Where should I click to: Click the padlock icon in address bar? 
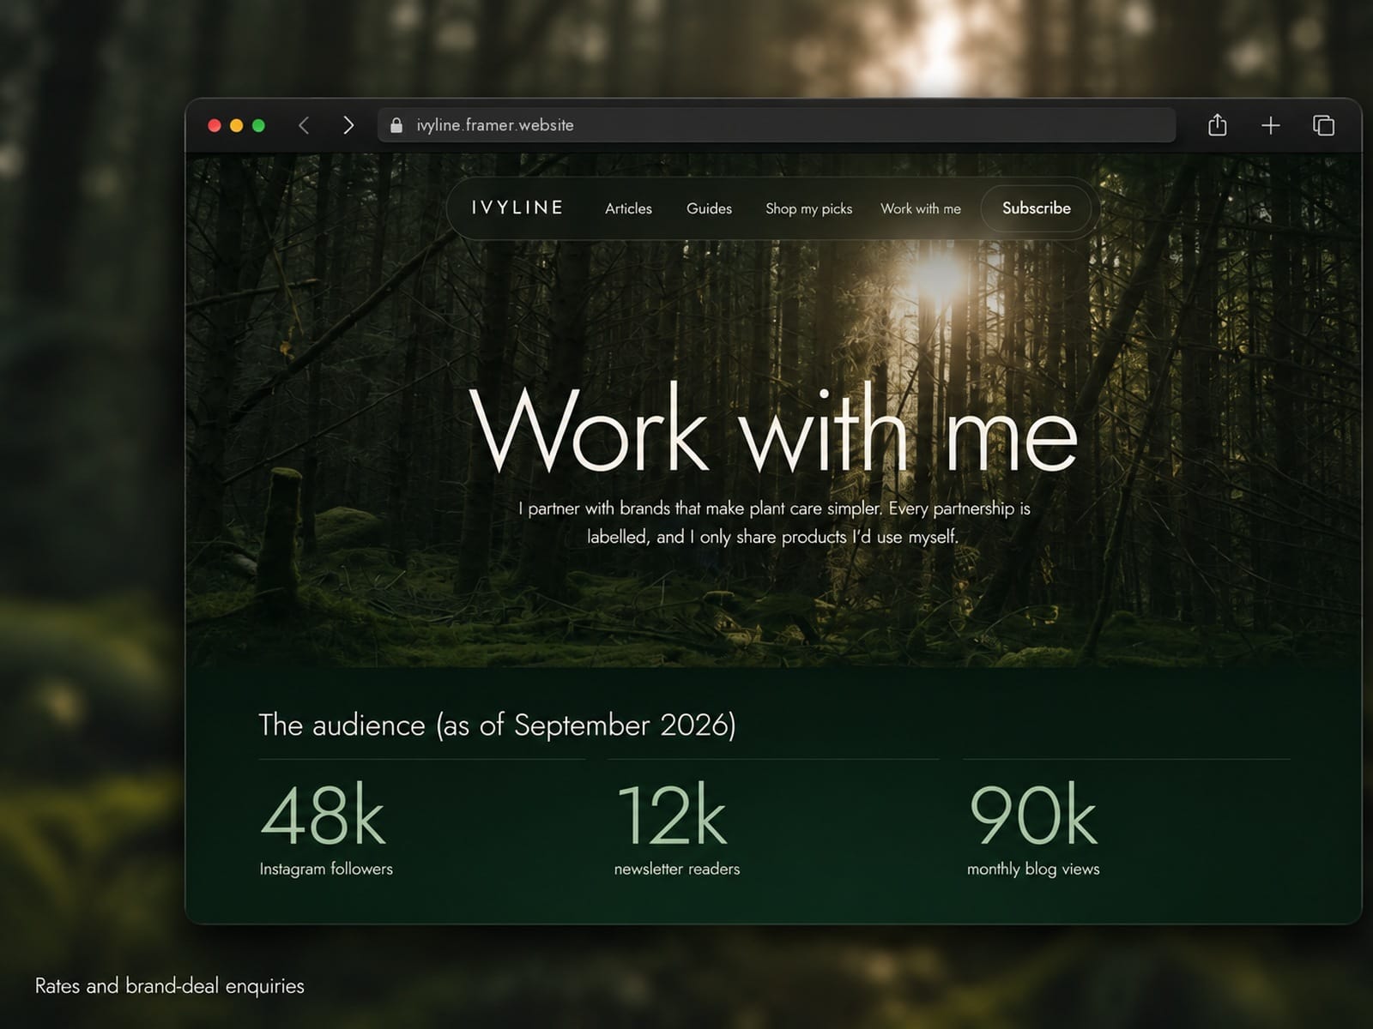(396, 125)
